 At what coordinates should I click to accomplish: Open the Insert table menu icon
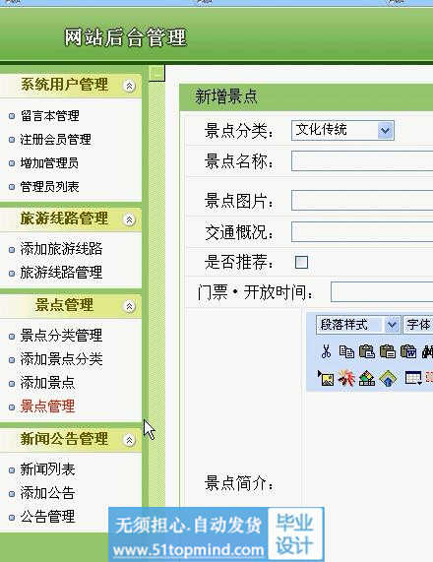413,378
